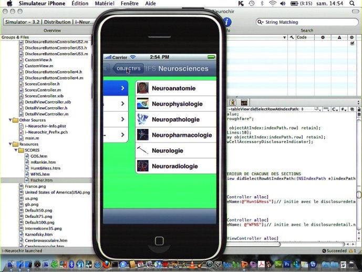Open the search magnifier options dropdown

(260, 22)
